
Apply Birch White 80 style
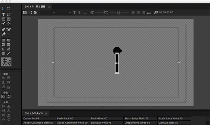(x=107, y=118)
